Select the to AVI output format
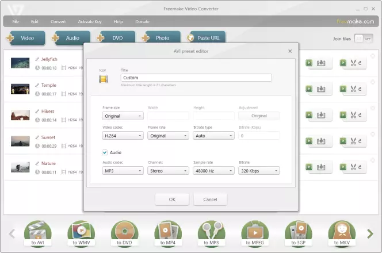 pos(38,234)
